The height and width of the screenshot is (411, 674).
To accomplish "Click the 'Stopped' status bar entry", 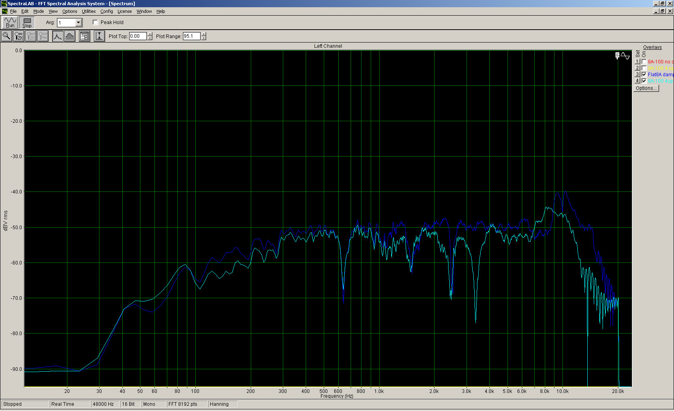I will pos(25,404).
